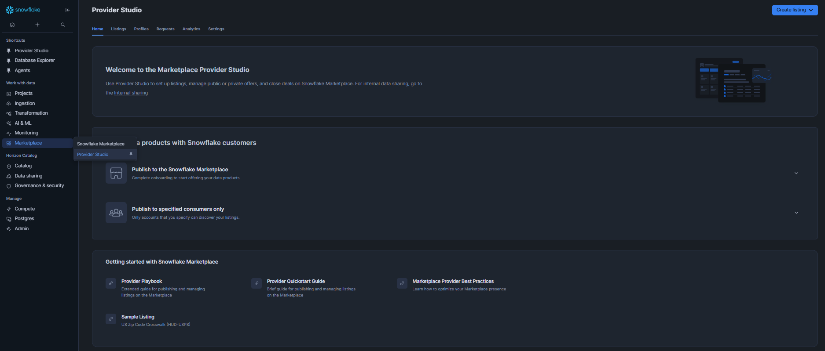Click the Monitoring pulse icon
Screen dimensions: 825x351
click(9, 133)
